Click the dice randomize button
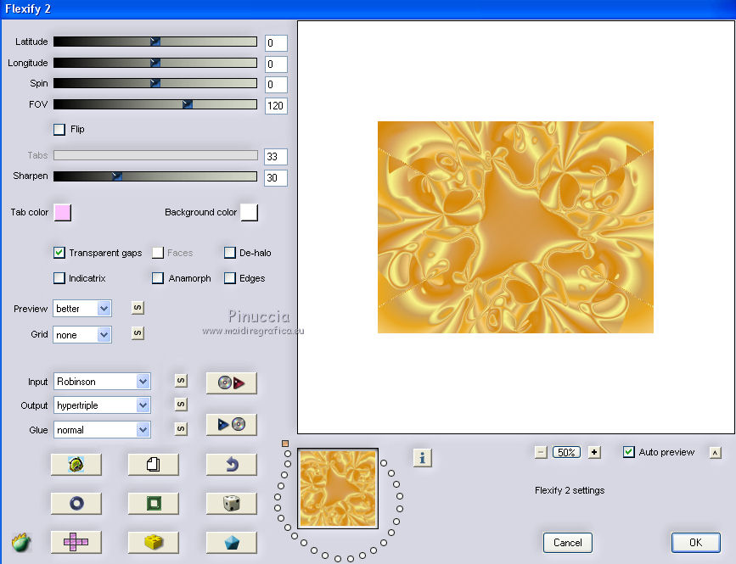 tap(232, 504)
